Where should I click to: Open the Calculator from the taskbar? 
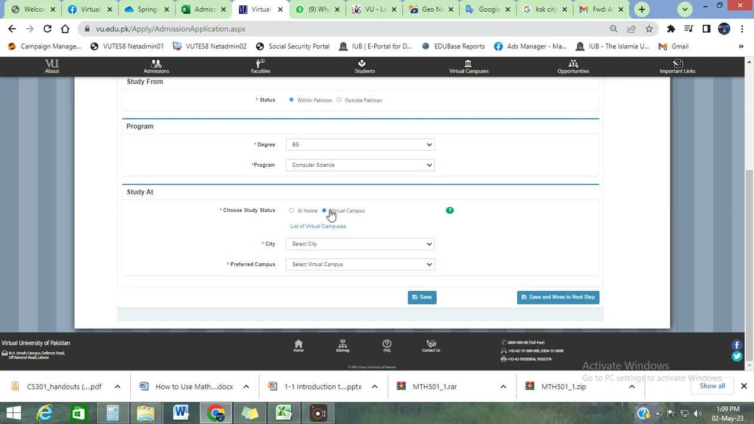113,413
